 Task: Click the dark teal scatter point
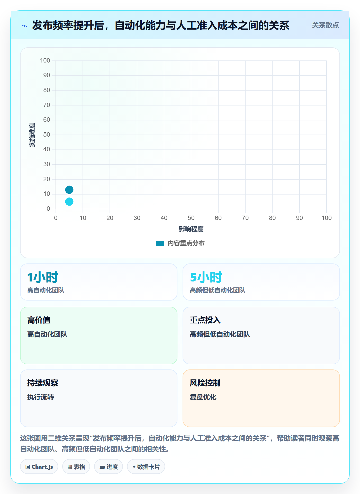tap(69, 190)
